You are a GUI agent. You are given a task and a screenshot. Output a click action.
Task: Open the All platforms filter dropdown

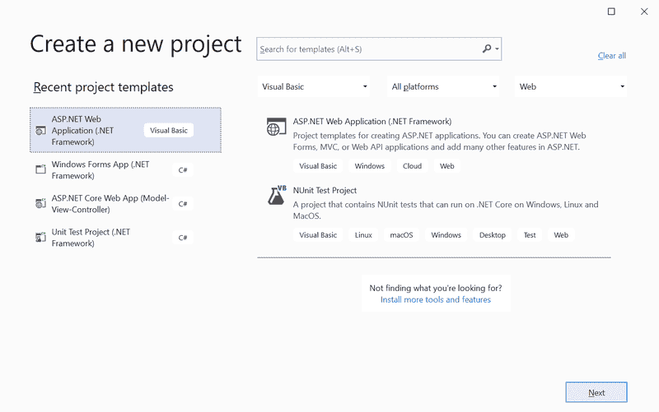[443, 86]
